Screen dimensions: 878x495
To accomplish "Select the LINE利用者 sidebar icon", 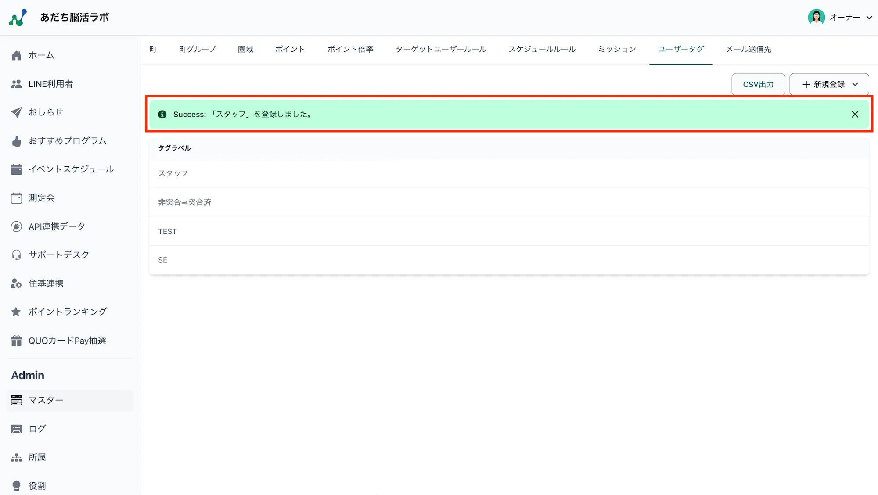I will (16, 84).
